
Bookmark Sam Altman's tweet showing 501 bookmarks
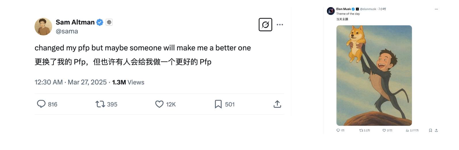click(x=218, y=104)
